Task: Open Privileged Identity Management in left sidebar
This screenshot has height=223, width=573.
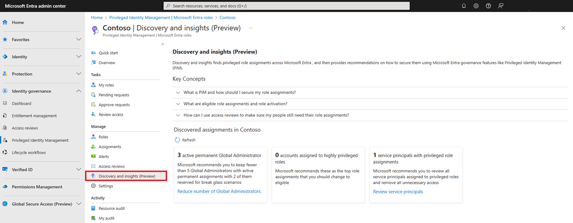Action: (40, 140)
